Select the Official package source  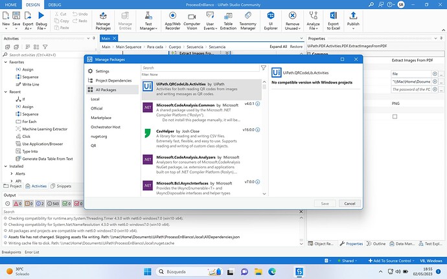tap(97, 108)
